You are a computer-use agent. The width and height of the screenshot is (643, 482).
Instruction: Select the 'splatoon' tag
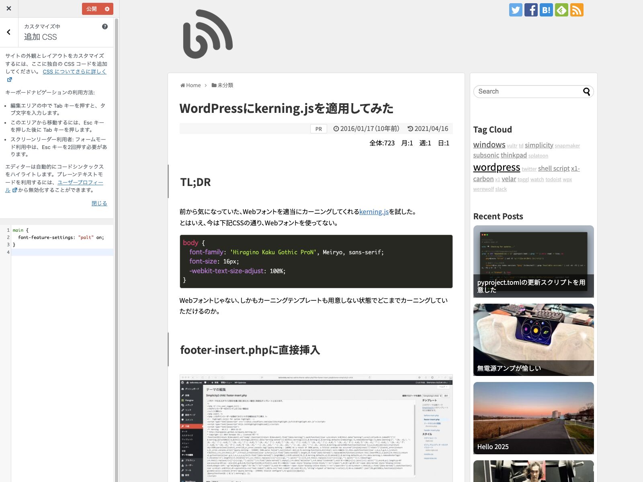538,156
